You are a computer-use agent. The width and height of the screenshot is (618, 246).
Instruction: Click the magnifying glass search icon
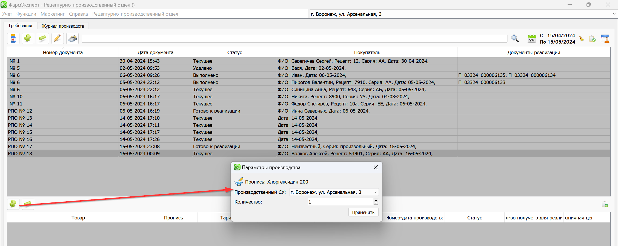point(515,39)
